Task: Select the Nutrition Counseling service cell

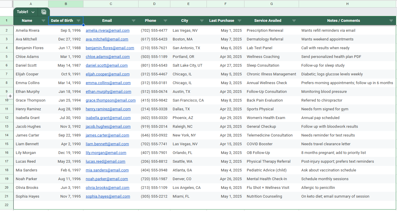Action: 272,196
